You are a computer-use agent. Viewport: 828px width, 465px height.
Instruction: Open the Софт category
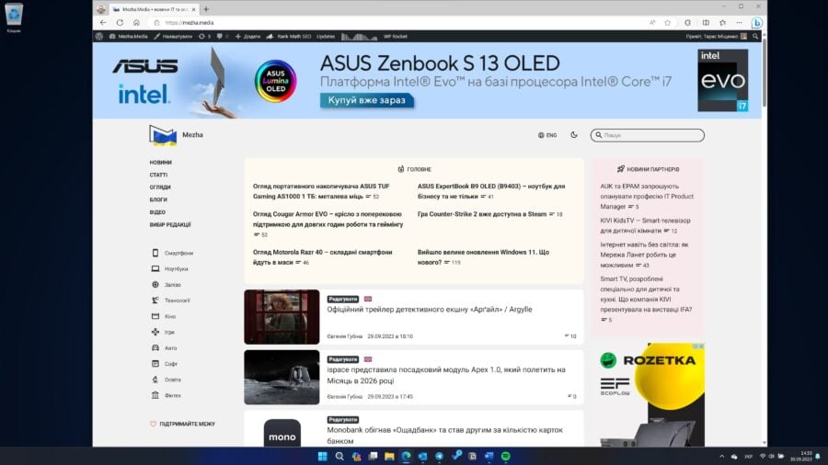[x=165, y=364]
